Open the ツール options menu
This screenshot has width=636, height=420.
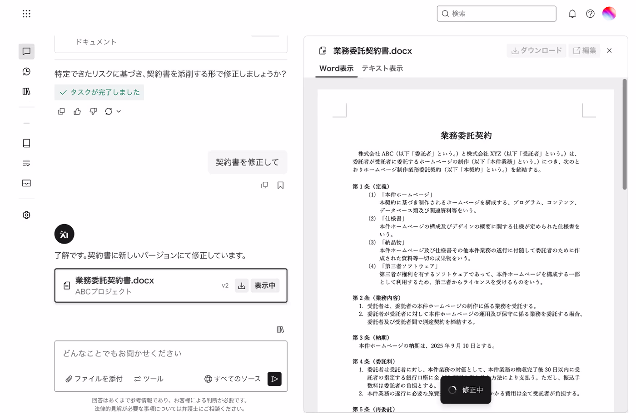point(149,379)
